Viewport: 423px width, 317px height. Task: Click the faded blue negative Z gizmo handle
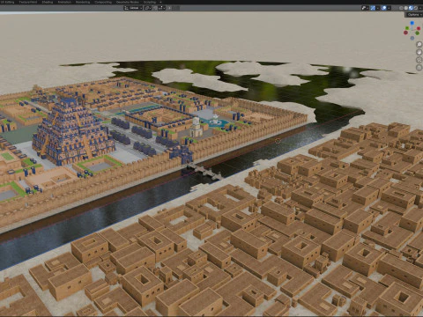click(x=412, y=38)
